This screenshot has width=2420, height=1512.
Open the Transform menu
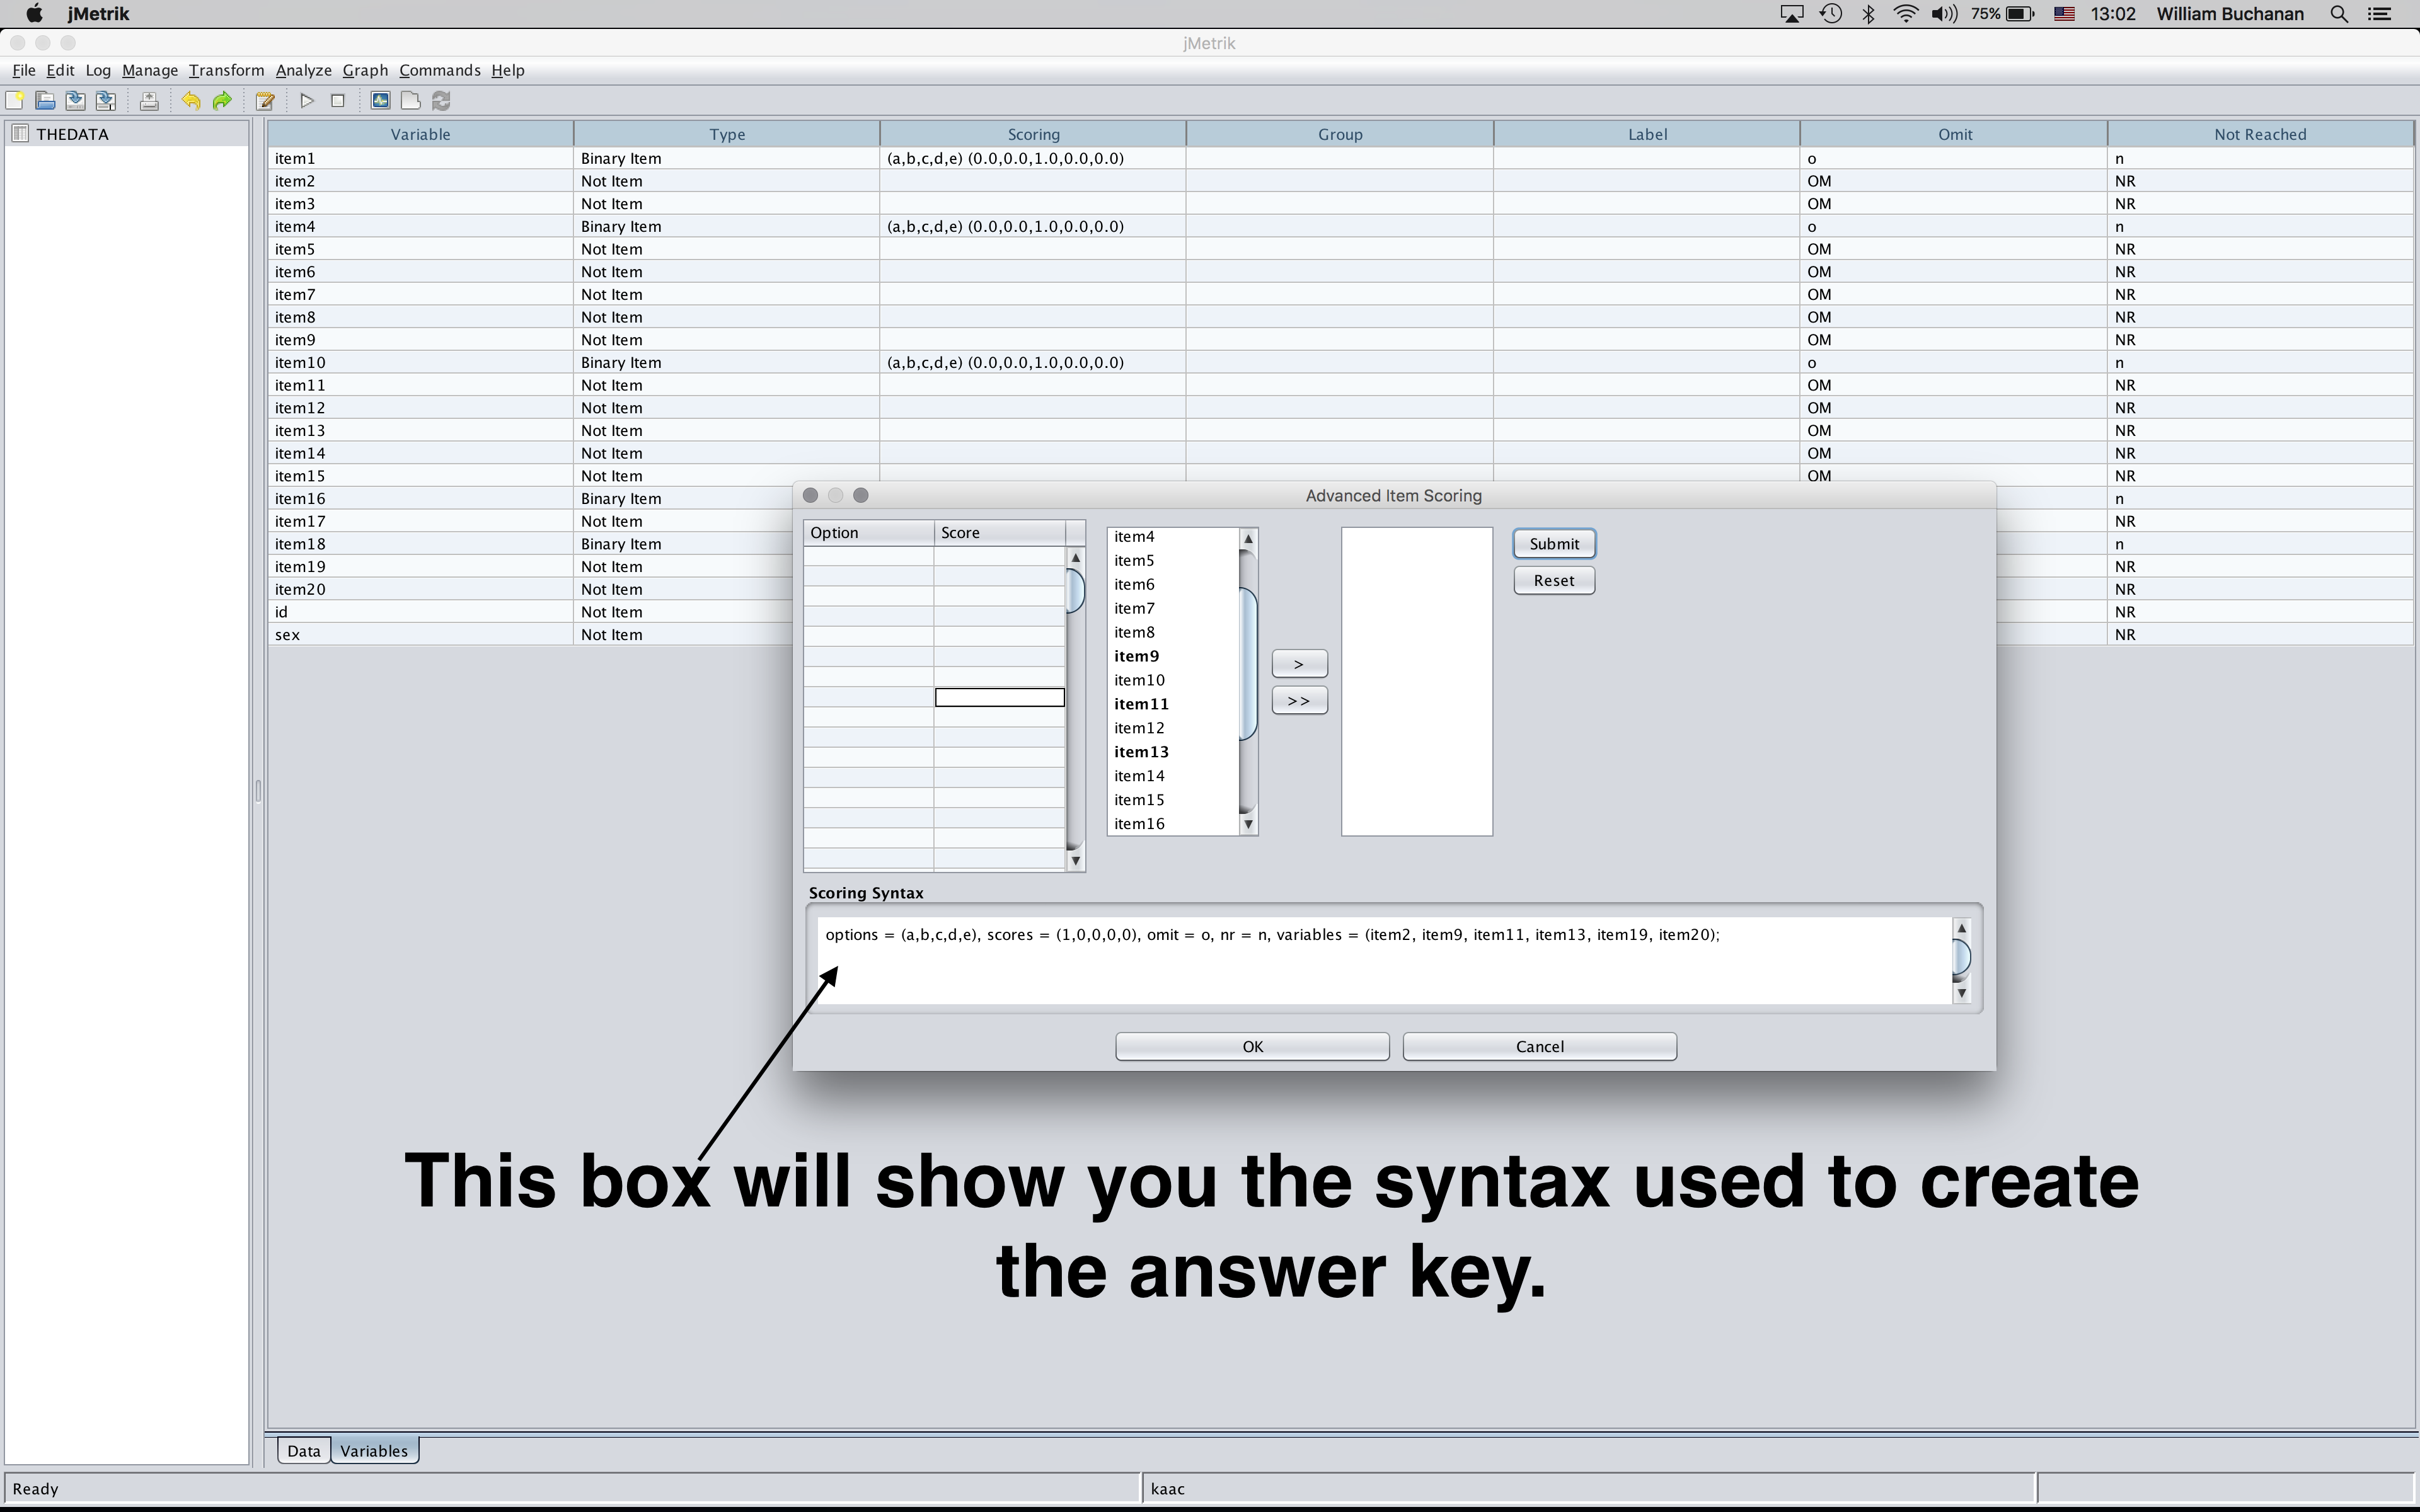227,70
